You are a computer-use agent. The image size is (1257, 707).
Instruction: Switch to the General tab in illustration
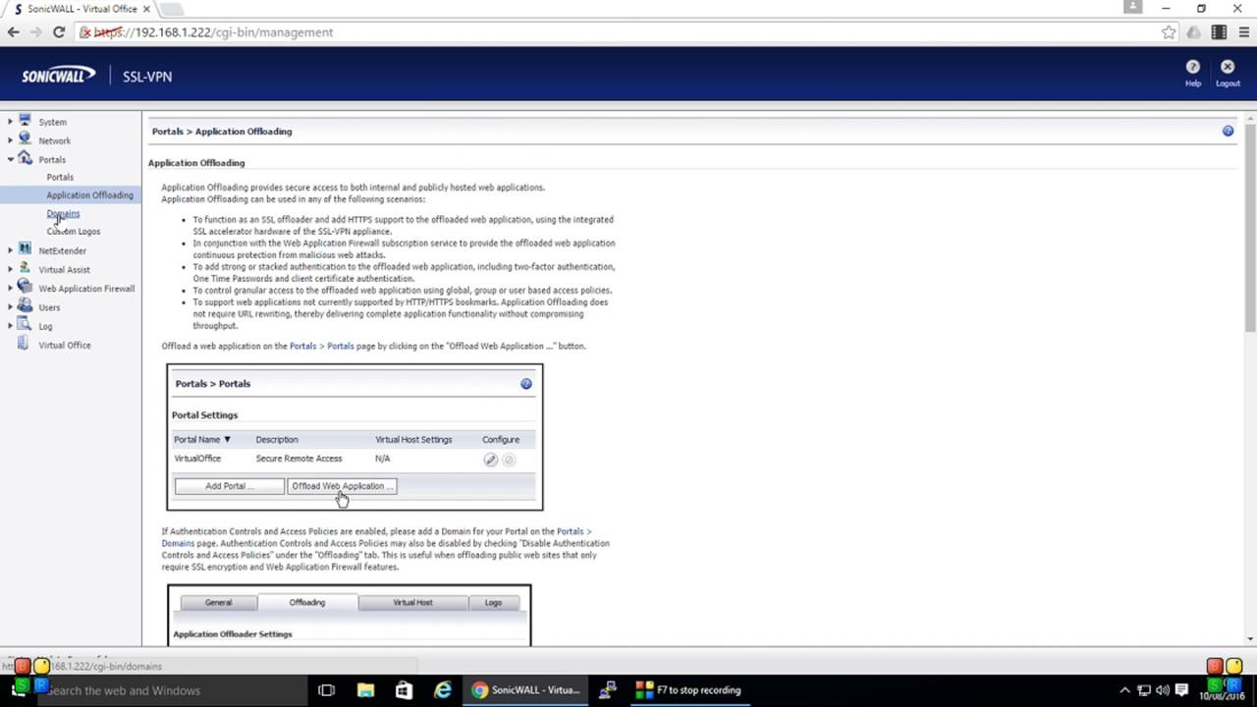218,603
